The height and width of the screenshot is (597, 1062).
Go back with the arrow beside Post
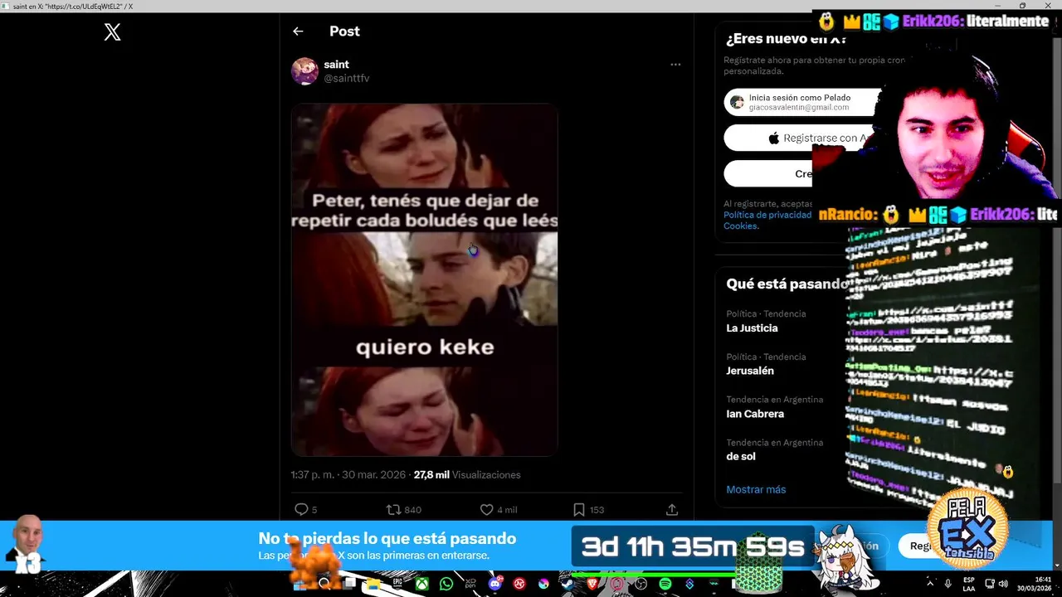[298, 32]
